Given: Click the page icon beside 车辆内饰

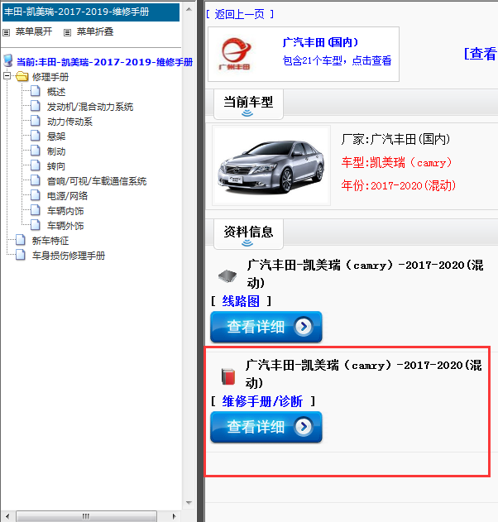Looking at the screenshot, I should point(36,210).
